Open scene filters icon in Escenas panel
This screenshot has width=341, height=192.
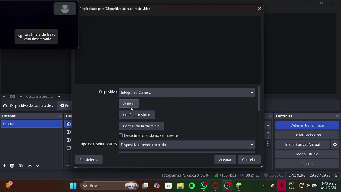click(21, 166)
